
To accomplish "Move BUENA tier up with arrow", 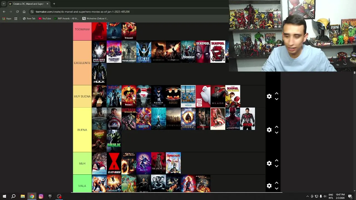I will click(276, 127).
